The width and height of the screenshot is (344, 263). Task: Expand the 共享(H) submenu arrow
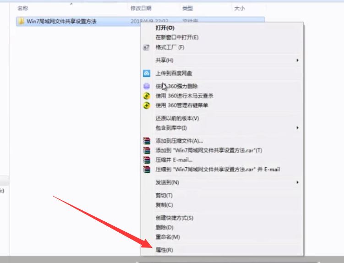click(297, 60)
